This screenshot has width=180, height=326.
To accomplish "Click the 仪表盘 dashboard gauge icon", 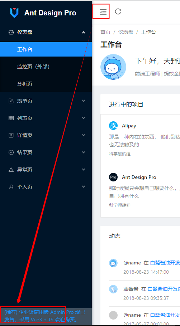I will point(11,33).
